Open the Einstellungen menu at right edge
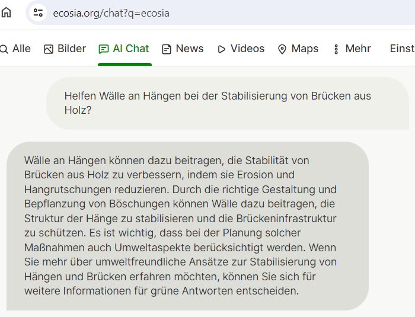Image resolution: width=415 pixels, height=317 pixels. 402,49
